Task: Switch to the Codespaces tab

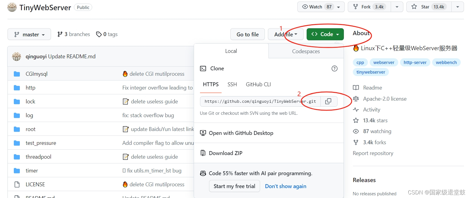Action: click(x=306, y=51)
